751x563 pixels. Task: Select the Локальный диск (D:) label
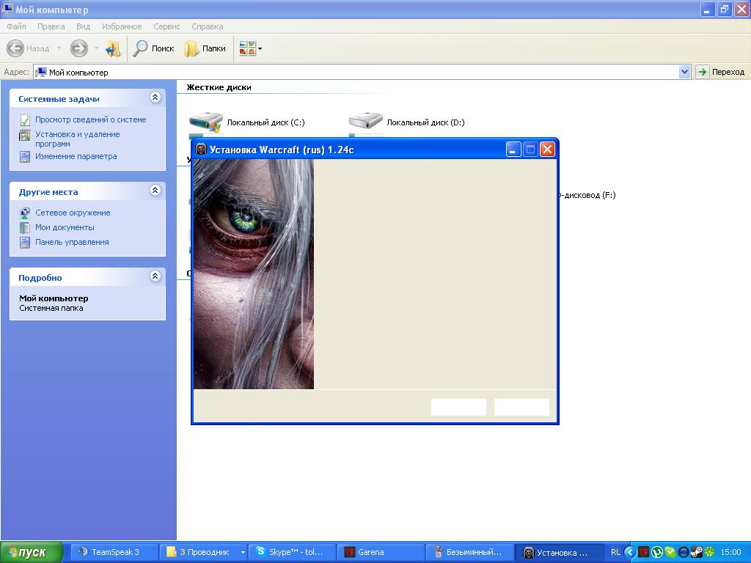click(426, 122)
